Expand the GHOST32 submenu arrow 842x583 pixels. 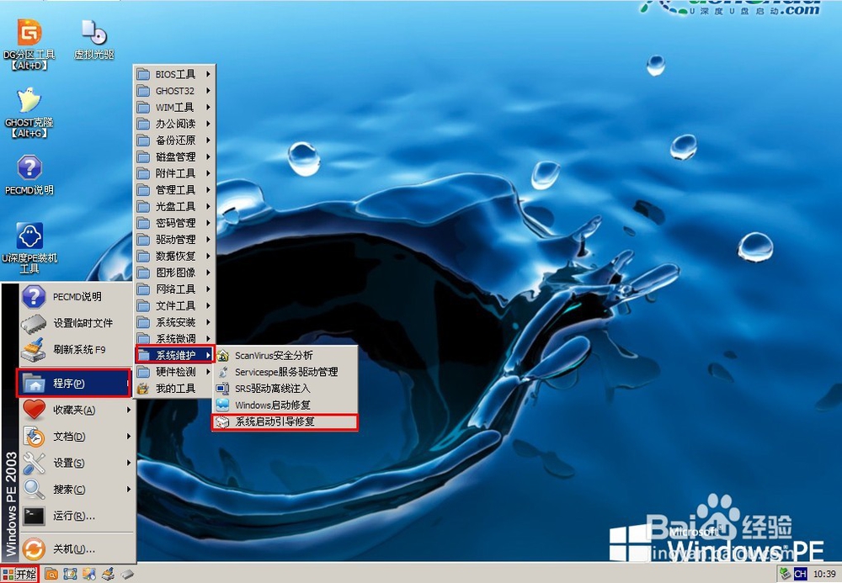(208, 91)
